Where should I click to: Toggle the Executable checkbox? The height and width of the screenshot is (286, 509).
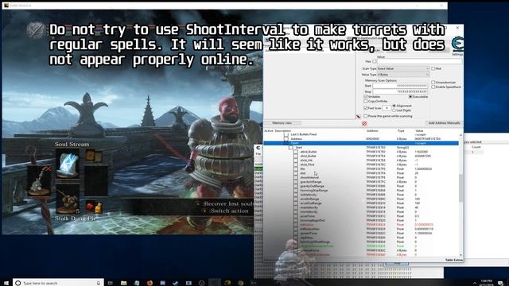[x=410, y=97]
